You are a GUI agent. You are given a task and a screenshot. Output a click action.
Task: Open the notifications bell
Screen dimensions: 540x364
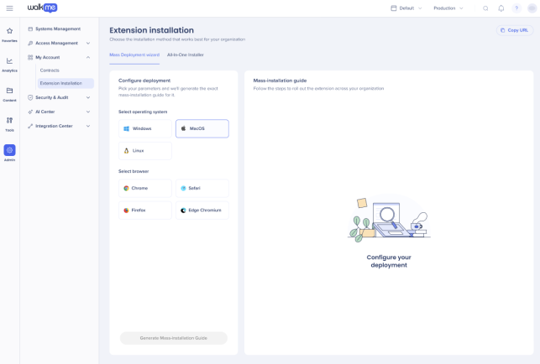tap(501, 8)
